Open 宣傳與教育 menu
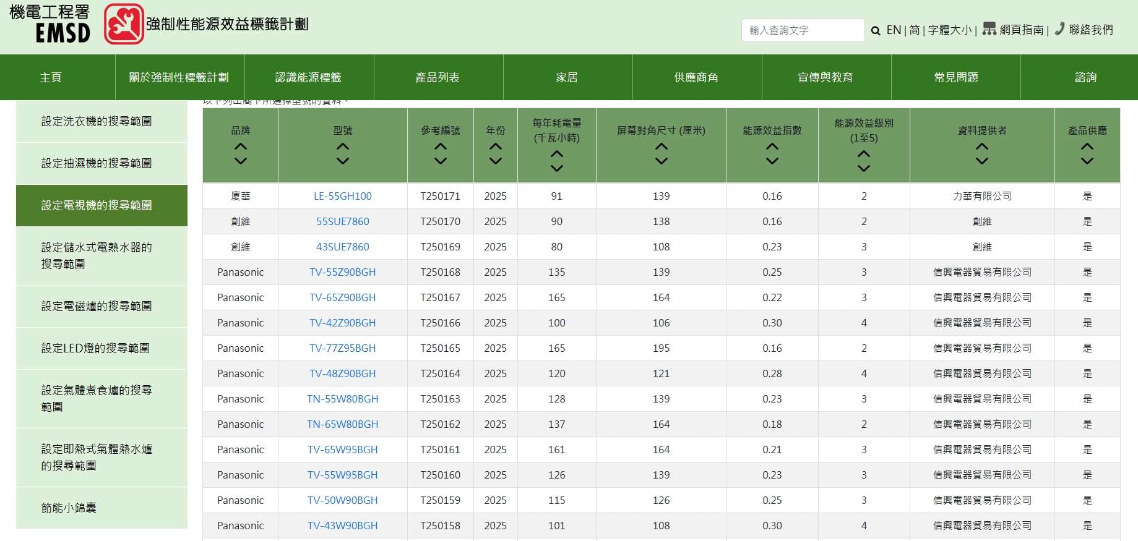Image resolution: width=1138 pixels, height=541 pixels. 826,77
